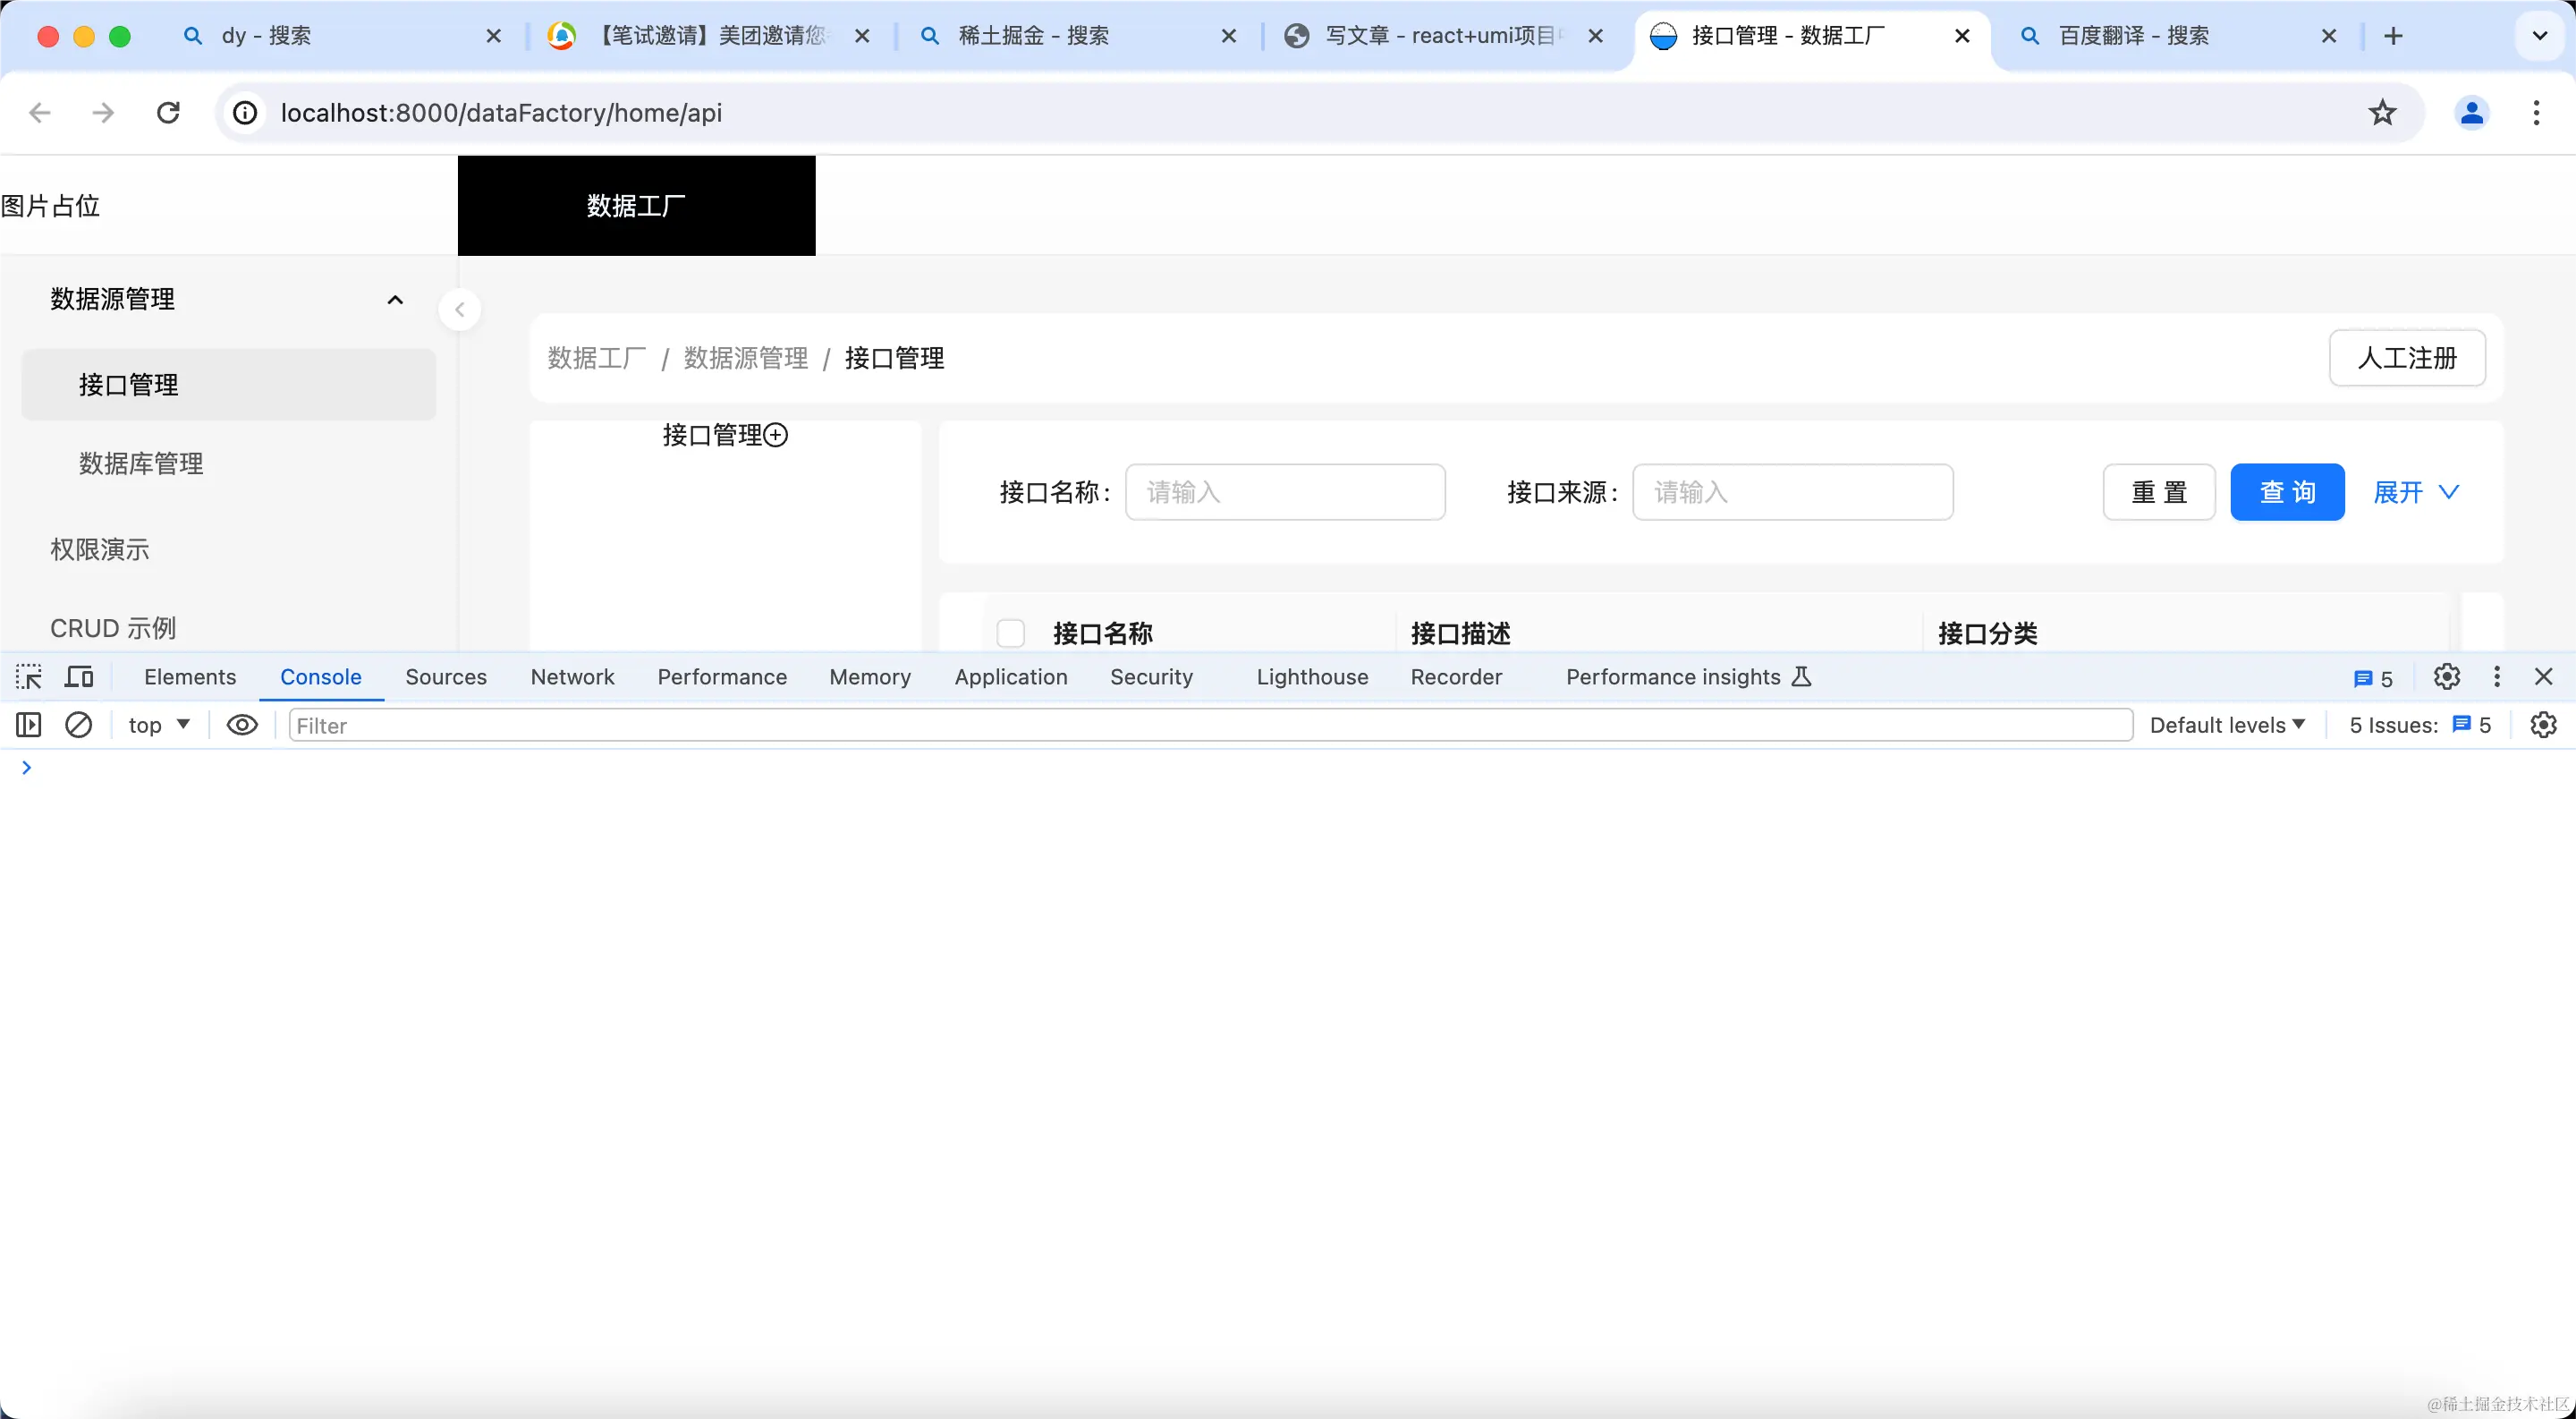The image size is (2576, 1419).
Task: Open the issues counter showing 5 issues
Action: click(2420, 725)
